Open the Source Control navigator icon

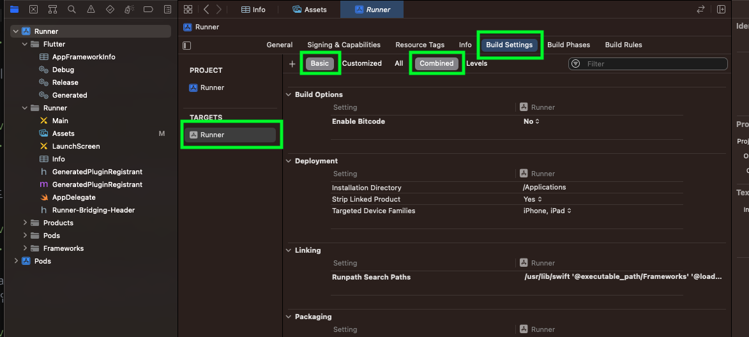[33, 9]
